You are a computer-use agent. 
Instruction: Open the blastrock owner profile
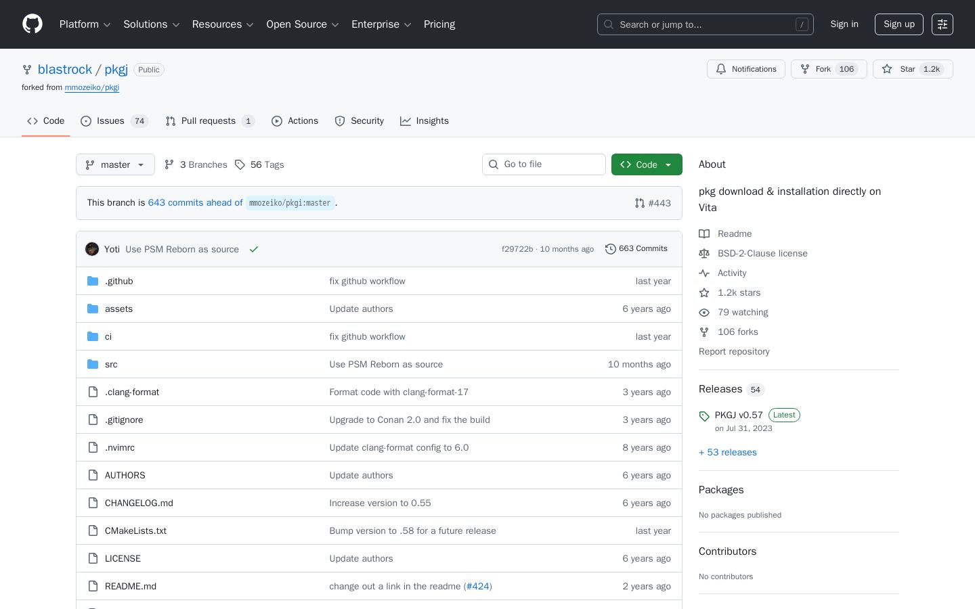(65, 70)
